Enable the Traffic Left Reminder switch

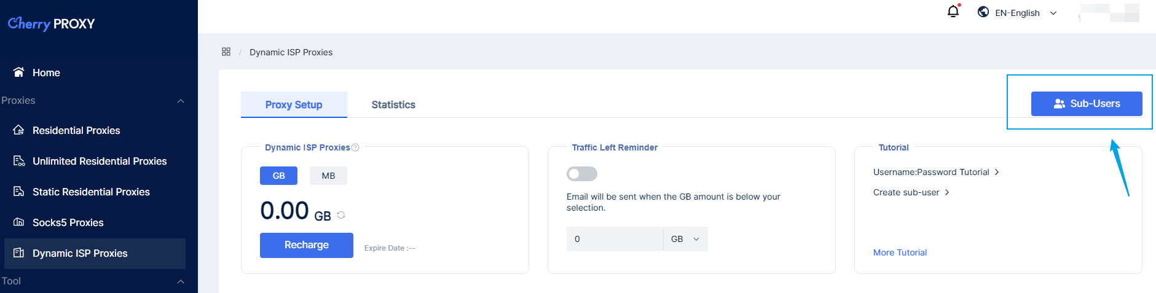(581, 174)
